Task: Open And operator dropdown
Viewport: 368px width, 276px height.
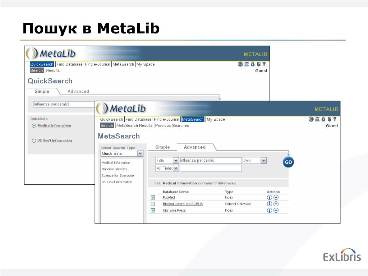Action: [x=263, y=161]
